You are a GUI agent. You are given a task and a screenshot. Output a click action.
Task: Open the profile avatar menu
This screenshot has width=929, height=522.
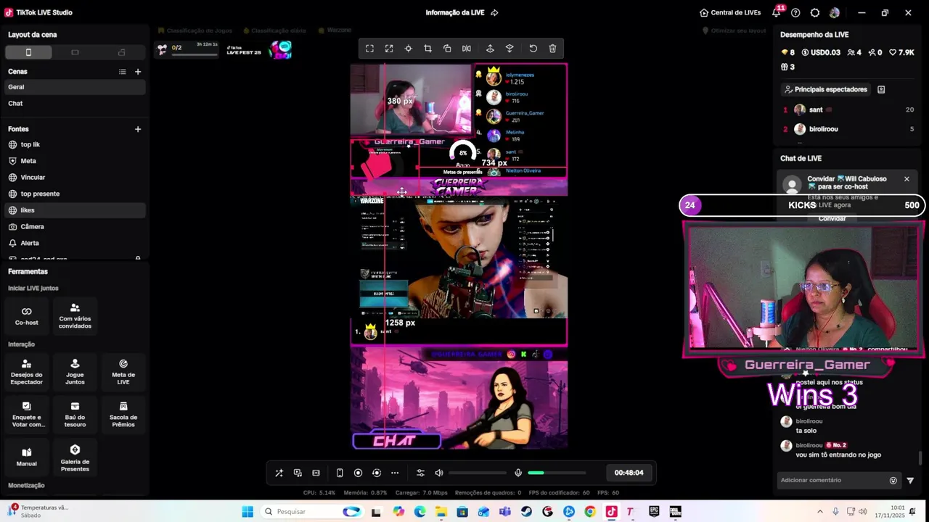coord(835,13)
